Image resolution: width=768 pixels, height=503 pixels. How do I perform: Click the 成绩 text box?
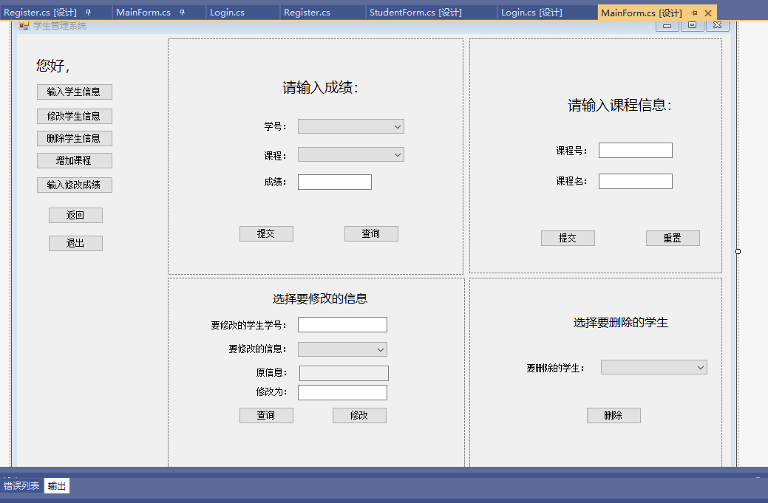335,182
